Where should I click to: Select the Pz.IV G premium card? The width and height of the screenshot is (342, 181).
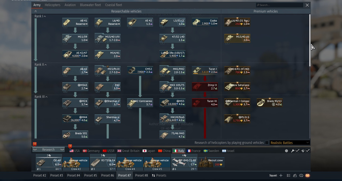(x=237, y=119)
